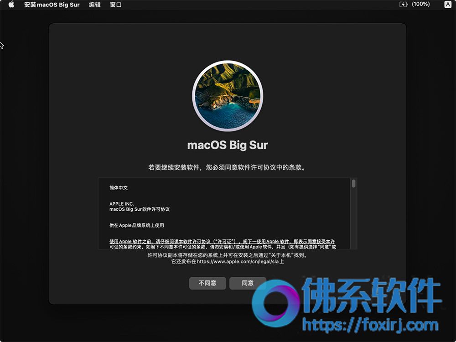Click the 许可协议副本将存储 notice line
456x342 pixels.
(228, 255)
